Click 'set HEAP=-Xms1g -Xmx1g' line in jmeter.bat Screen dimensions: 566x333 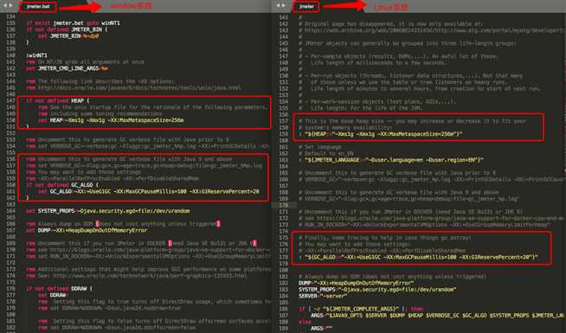(x=111, y=120)
